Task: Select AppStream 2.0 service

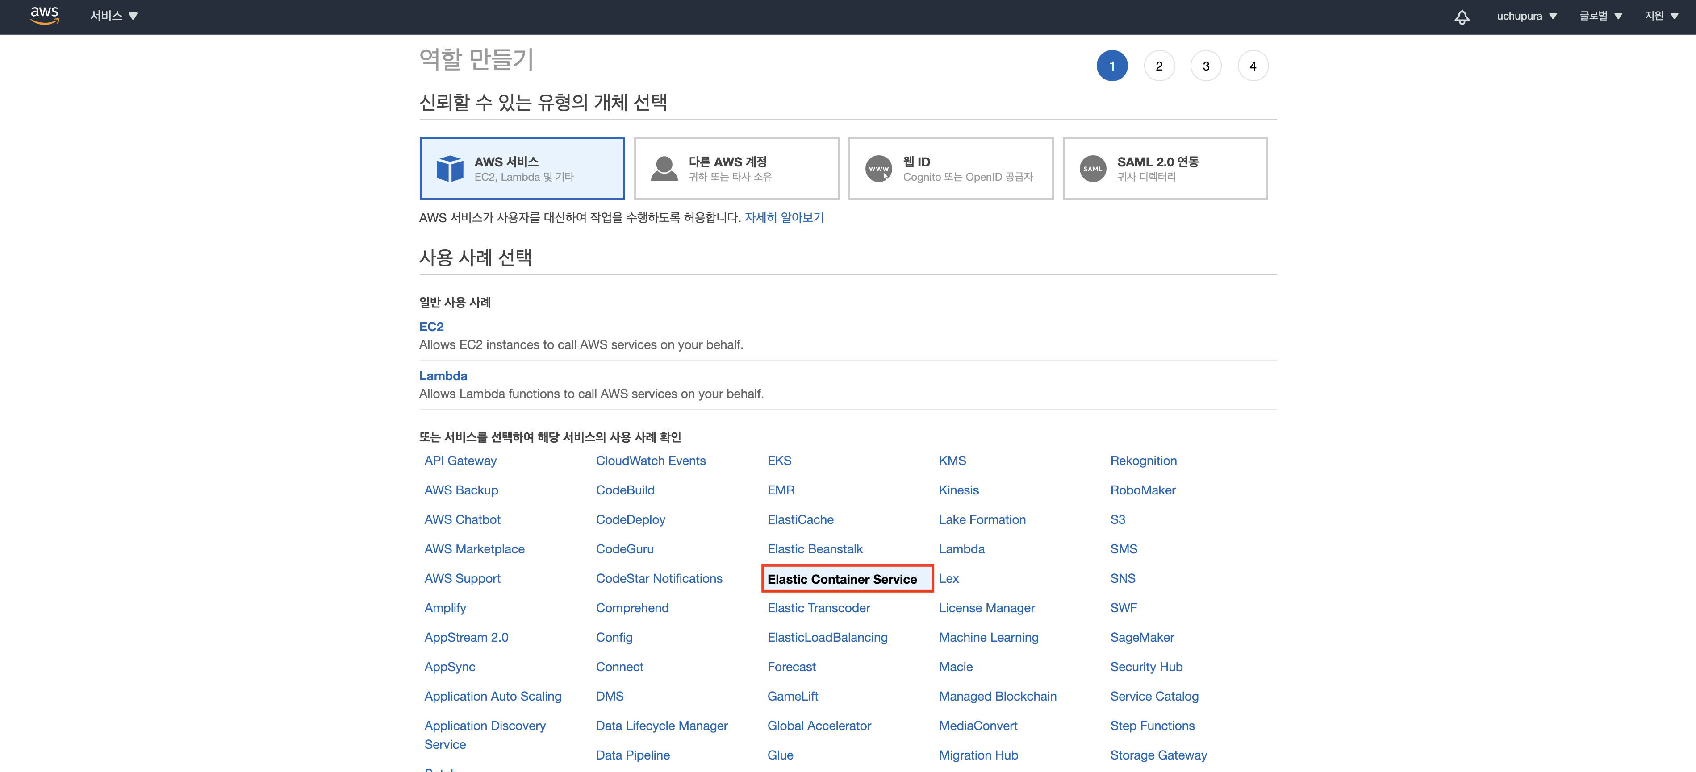Action: pos(466,637)
